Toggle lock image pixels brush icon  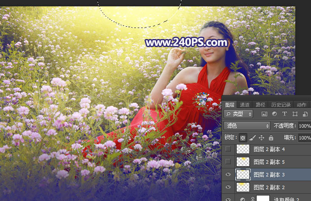click(252, 138)
